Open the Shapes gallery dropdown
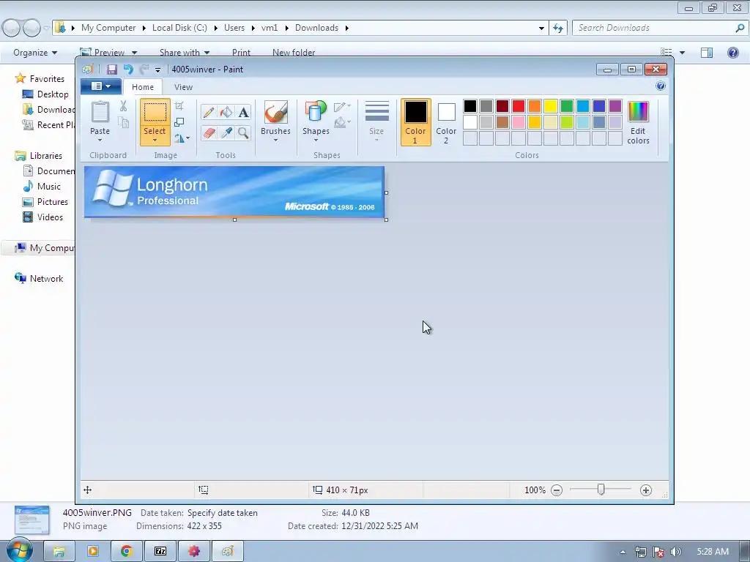Image resolution: width=750 pixels, height=562 pixels. tap(316, 140)
